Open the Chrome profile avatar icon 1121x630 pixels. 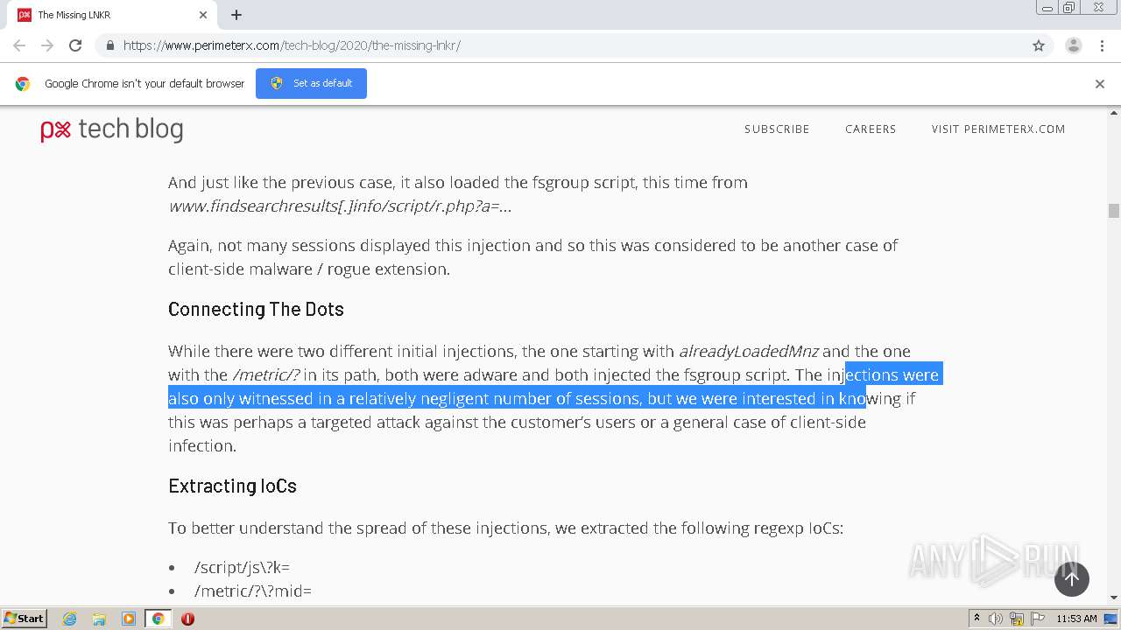coord(1073,45)
